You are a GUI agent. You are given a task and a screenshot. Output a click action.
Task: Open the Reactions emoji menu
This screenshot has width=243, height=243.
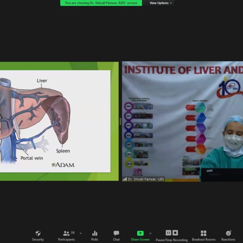[228, 233]
